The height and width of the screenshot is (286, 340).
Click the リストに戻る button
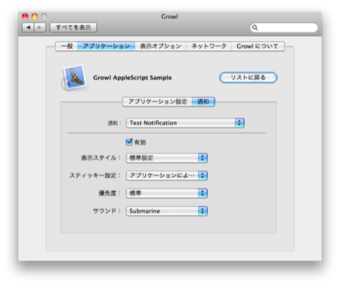[248, 77]
